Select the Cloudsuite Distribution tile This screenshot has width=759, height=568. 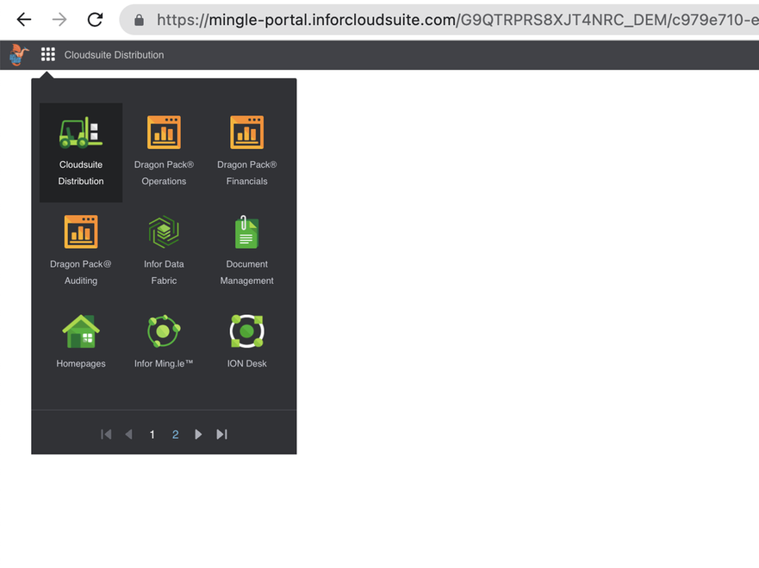80,152
